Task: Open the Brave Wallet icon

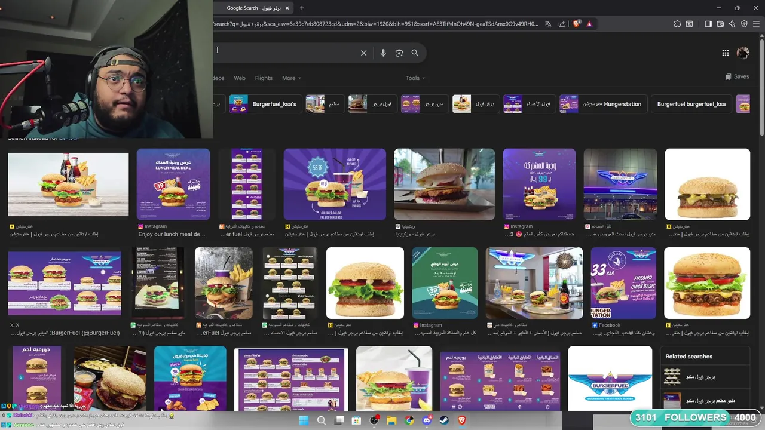Action: coord(720,24)
